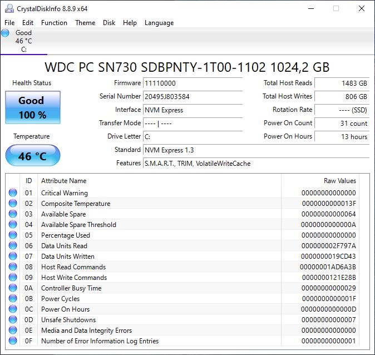This screenshot has height=355, width=375.
Task: Click status orb beside Unsafe Shutdowns
Action: 13,319
